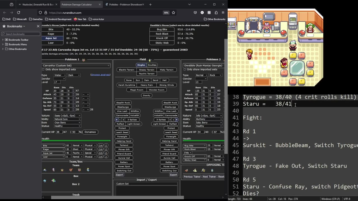Viewport: 358px width, 201px height.
Task: Select the orange Dwebble sprite in opposing team
Action: point(186,170)
